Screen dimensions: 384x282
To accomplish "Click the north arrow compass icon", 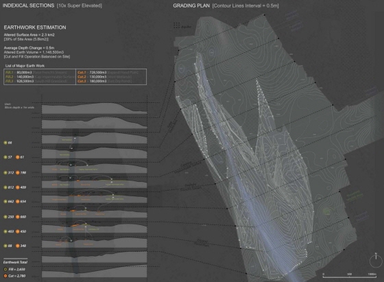I will click(x=376, y=260).
